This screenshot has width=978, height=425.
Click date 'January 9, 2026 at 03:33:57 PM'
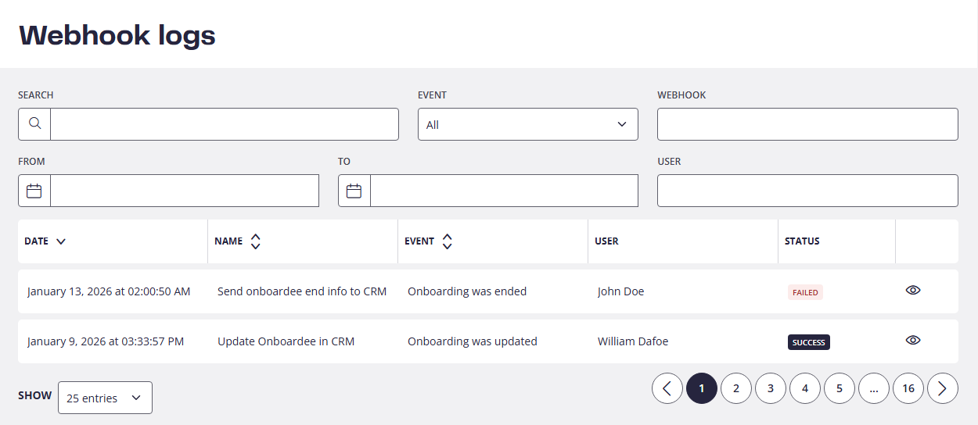[106, 341]
